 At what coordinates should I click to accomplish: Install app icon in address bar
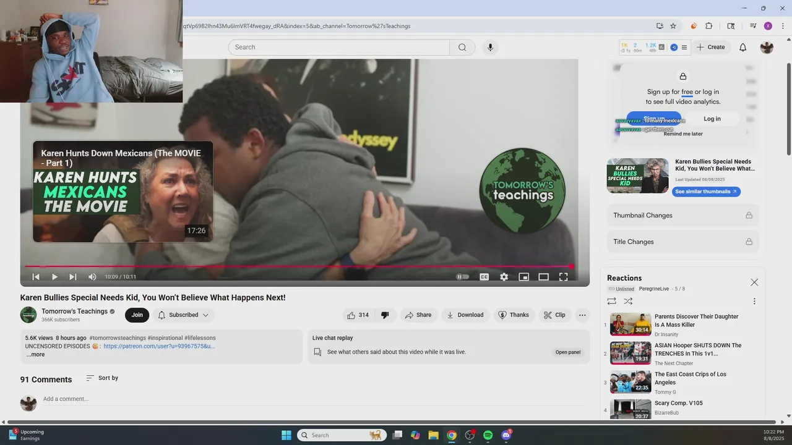click(660, 26)
